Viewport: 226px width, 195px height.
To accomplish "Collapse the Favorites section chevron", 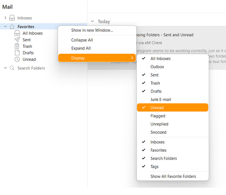I will pyautogui.click(x=5, y=27).
